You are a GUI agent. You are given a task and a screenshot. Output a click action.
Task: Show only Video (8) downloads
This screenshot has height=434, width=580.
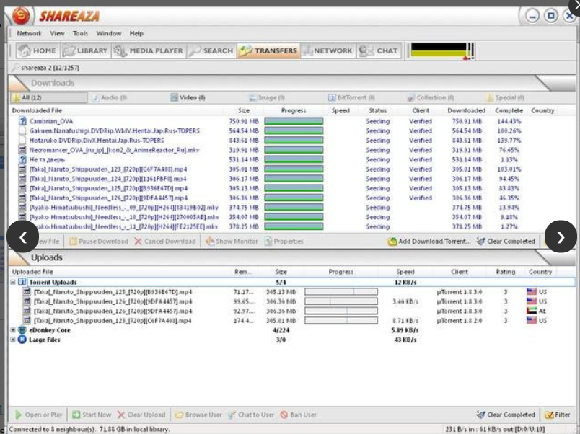tap(188, 97)
